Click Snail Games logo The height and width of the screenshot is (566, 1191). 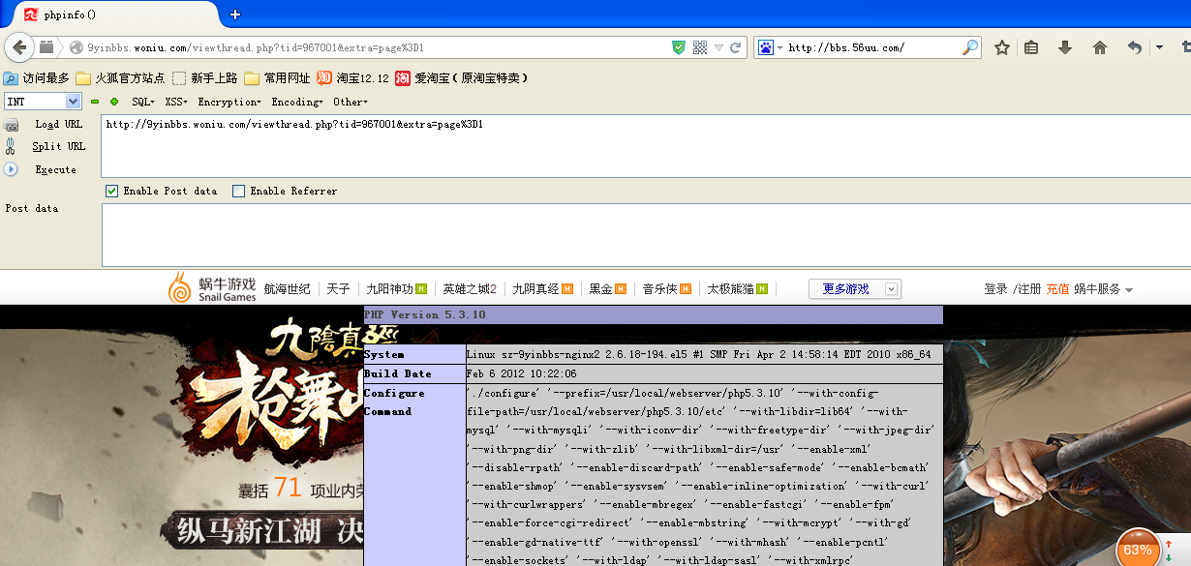[x=212, y=287]
